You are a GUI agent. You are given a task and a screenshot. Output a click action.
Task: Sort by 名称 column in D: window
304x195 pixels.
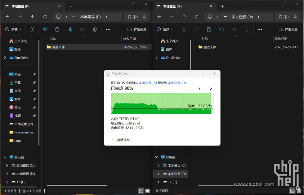click(204, 39)
